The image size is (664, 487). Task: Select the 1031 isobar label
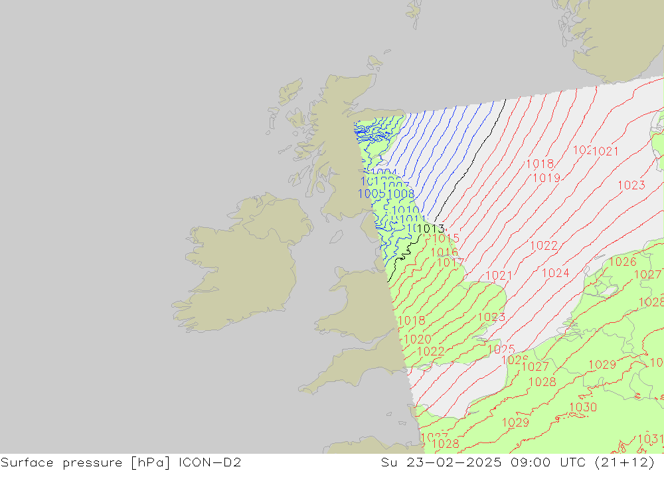[x=650, y=438]
